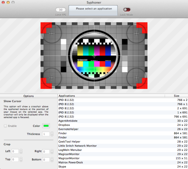Open the green crosshair Color swatch
This screenshot has width=188, height=169.
tap(46, 126)
